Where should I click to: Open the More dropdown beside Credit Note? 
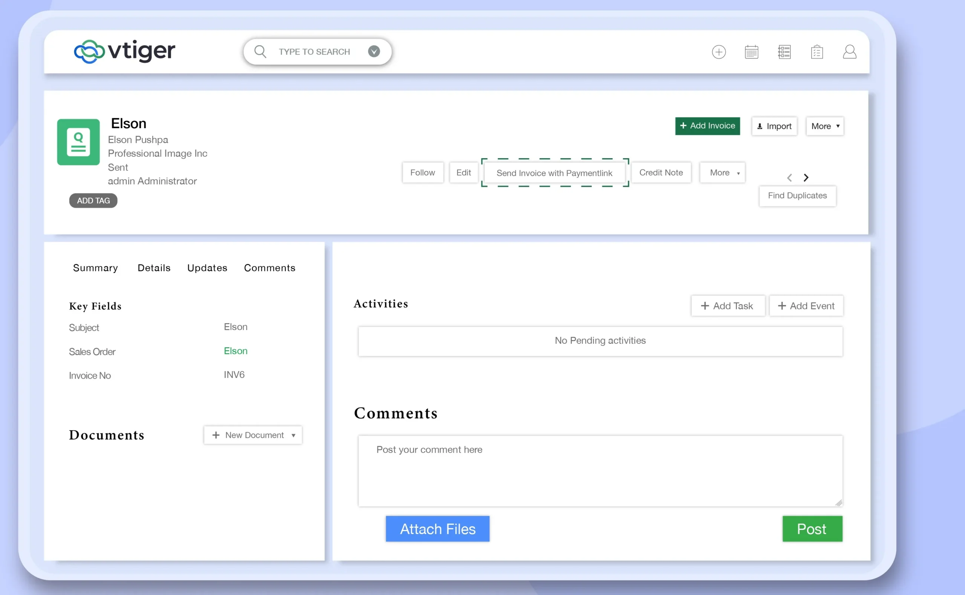(723, 173)
